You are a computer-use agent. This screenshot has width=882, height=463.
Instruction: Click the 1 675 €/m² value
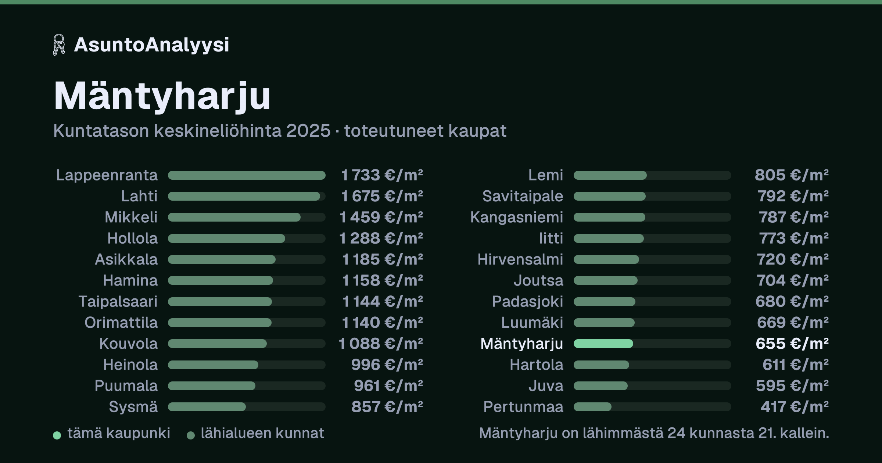382,196
